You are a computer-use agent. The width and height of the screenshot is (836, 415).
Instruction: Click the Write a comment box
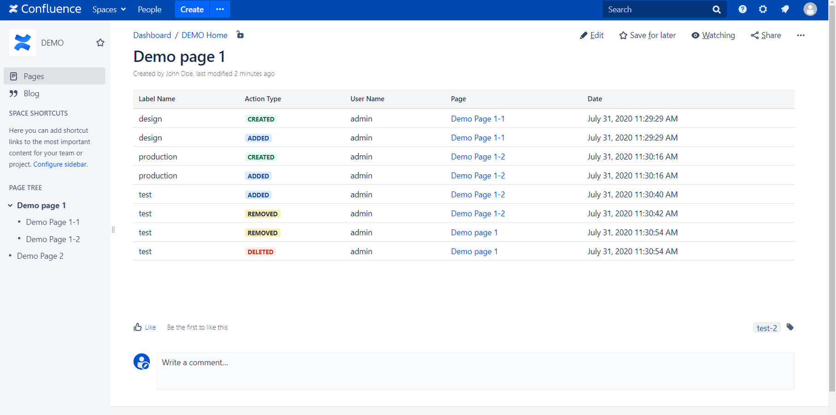click(476, 371)
